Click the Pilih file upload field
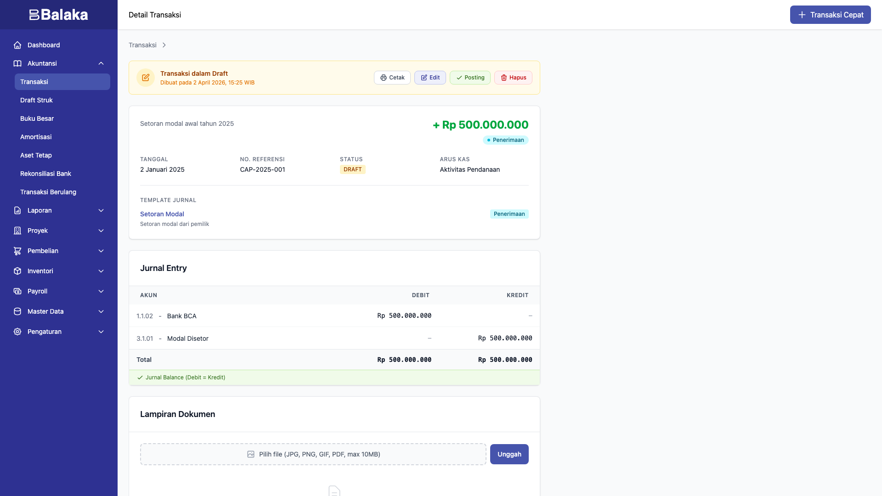The image size is (882, 496). pyautogui.click(x=313, y=454)
